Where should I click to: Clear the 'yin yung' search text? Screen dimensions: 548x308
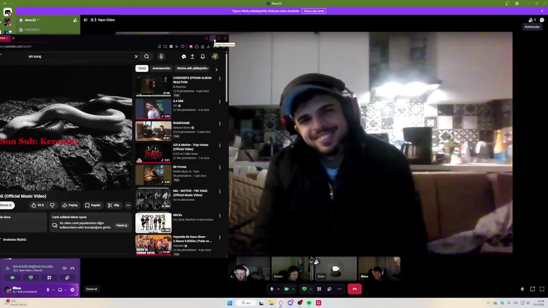pyautogui.click(x=136, y=56)
